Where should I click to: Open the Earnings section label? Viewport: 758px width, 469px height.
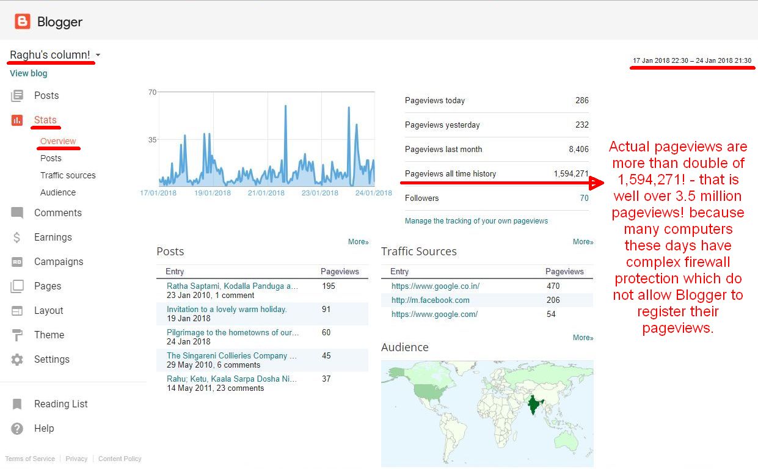pyautogui.click(x=53, y=238)
